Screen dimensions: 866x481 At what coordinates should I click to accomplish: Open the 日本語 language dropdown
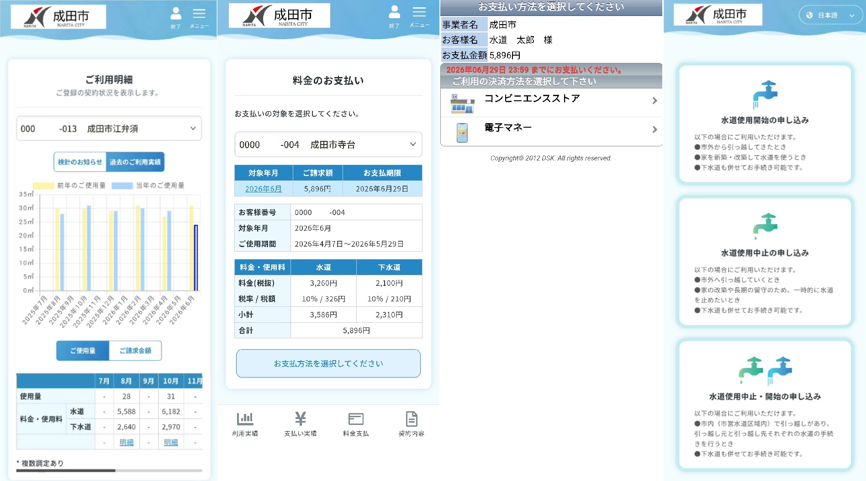[x=830, y=15]
